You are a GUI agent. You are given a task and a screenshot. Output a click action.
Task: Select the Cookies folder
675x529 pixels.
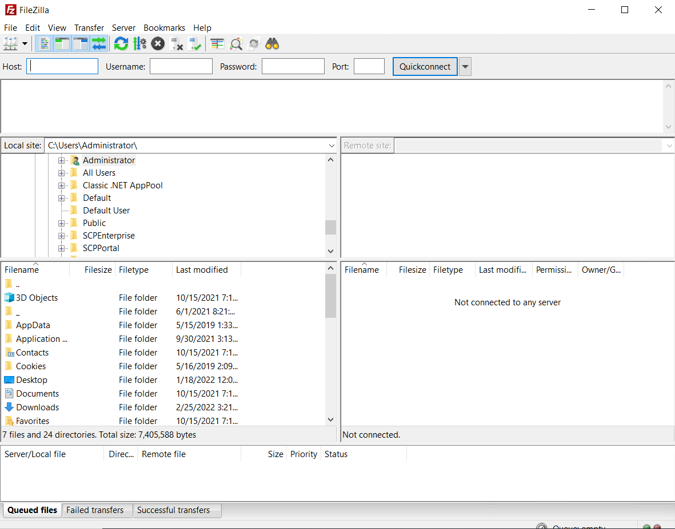click(x=30, y=366)
